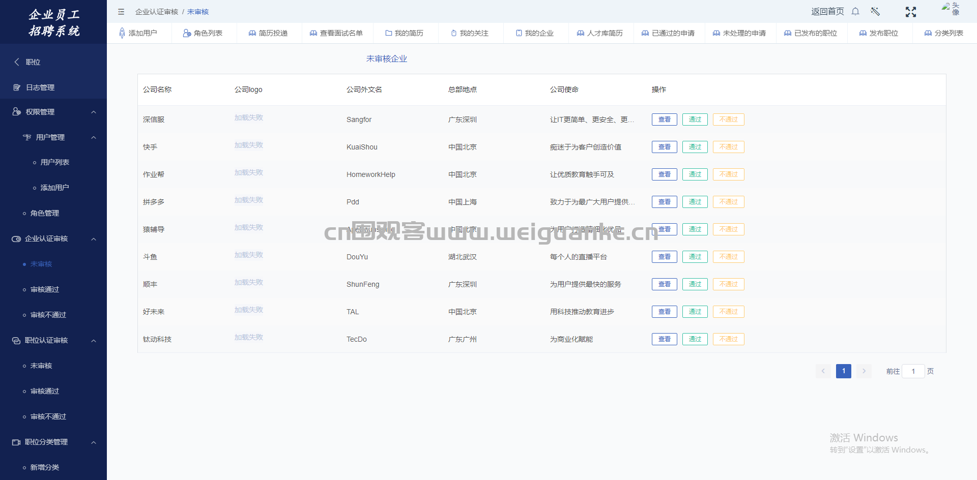The height and width of the screenshot is (480, 977).
Task: Click 通过 for 好未来 row
Action: click(695, 312)
